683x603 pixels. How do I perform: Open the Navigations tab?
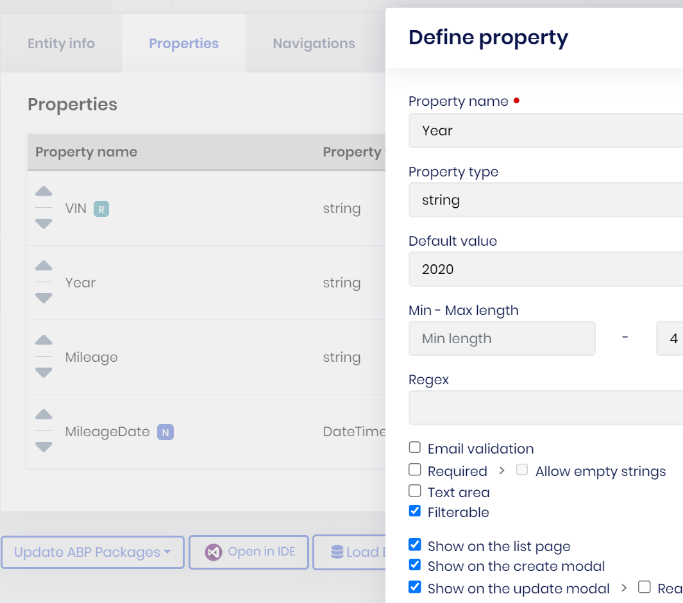click(314, 44)
